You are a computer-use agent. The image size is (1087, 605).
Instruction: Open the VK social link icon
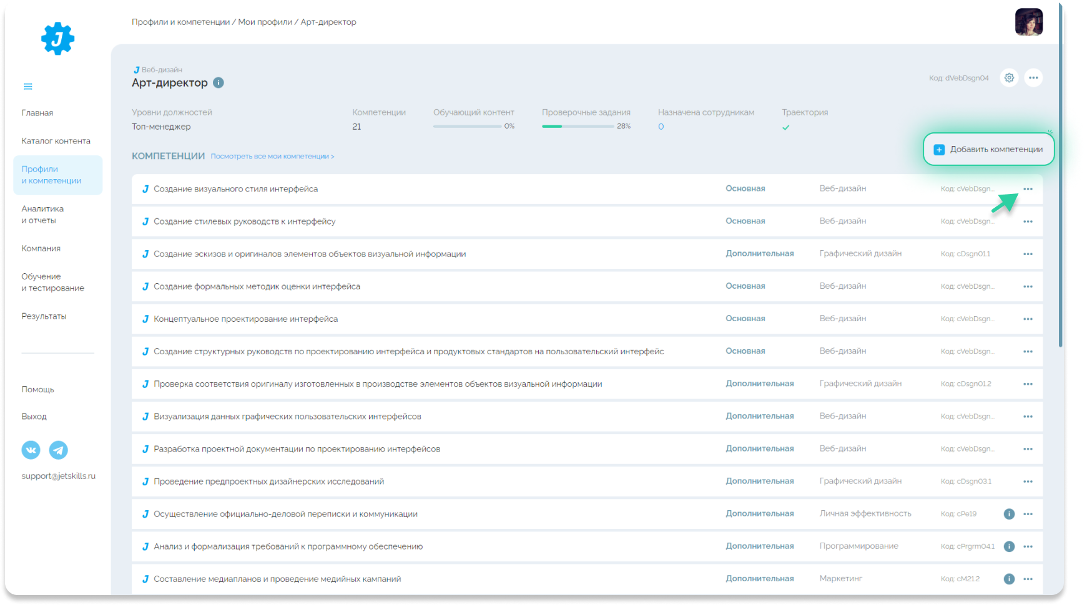31,450
